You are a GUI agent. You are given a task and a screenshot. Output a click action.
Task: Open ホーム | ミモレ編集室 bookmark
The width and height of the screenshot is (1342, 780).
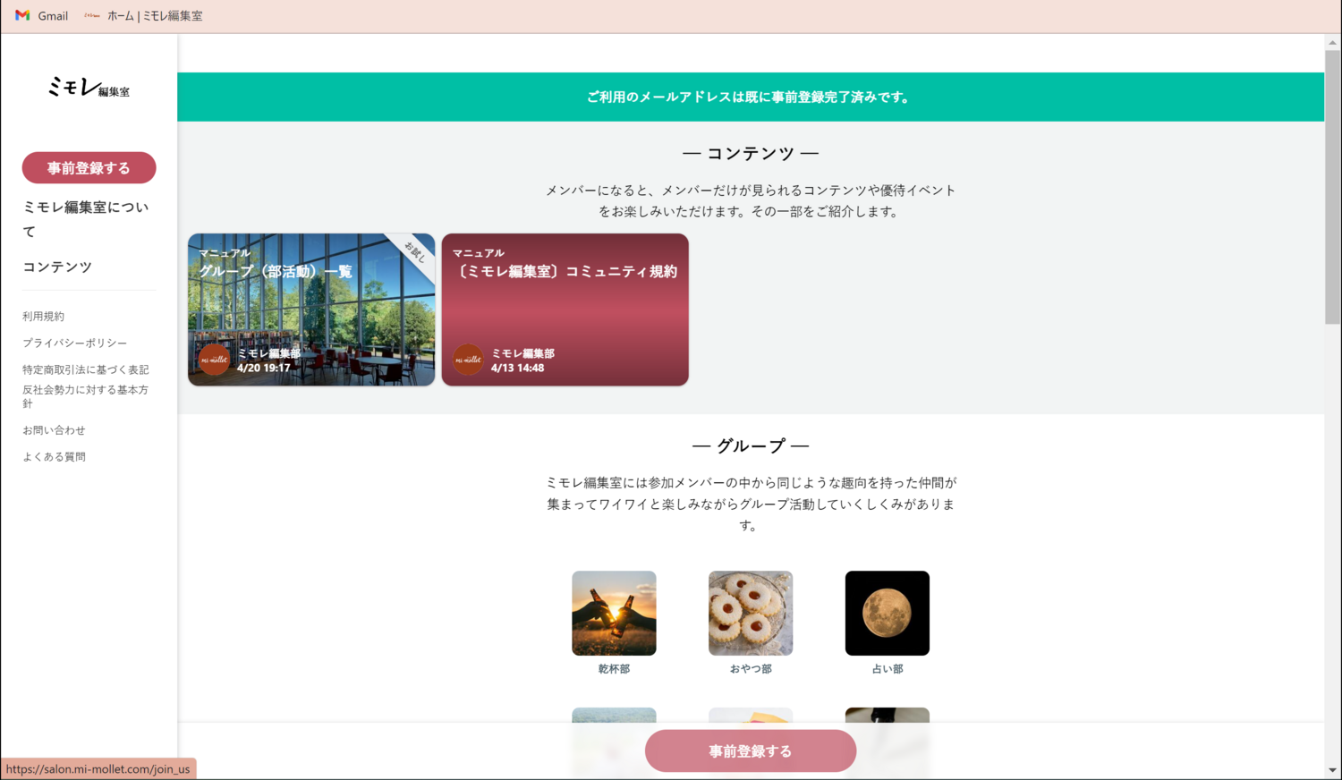pyautogui.click(x=143, y=15)
